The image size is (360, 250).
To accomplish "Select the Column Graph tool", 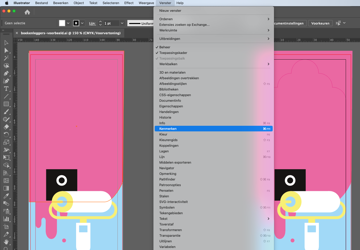I will click(6, 219).
